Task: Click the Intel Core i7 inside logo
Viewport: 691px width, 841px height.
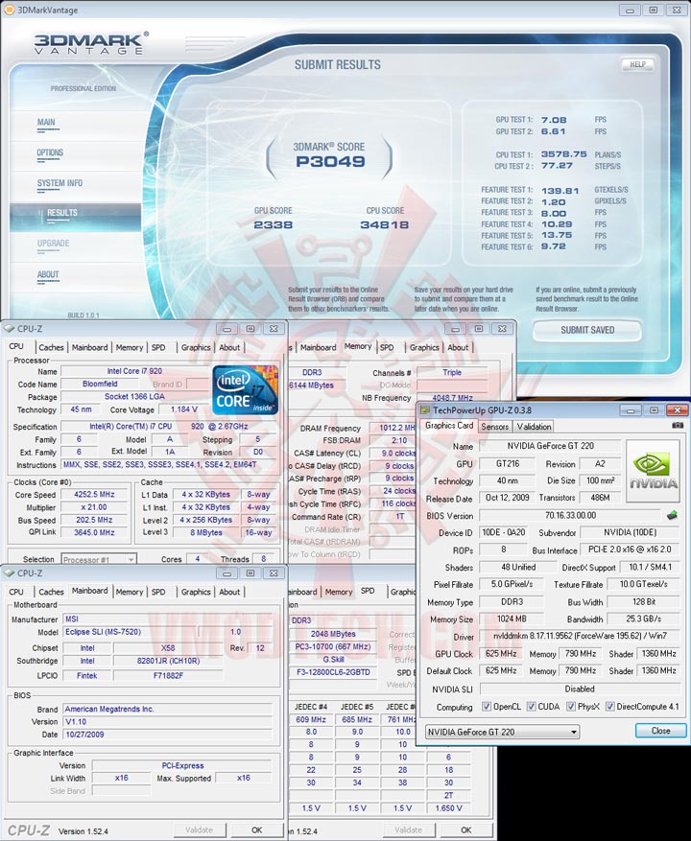Action: 246,390
